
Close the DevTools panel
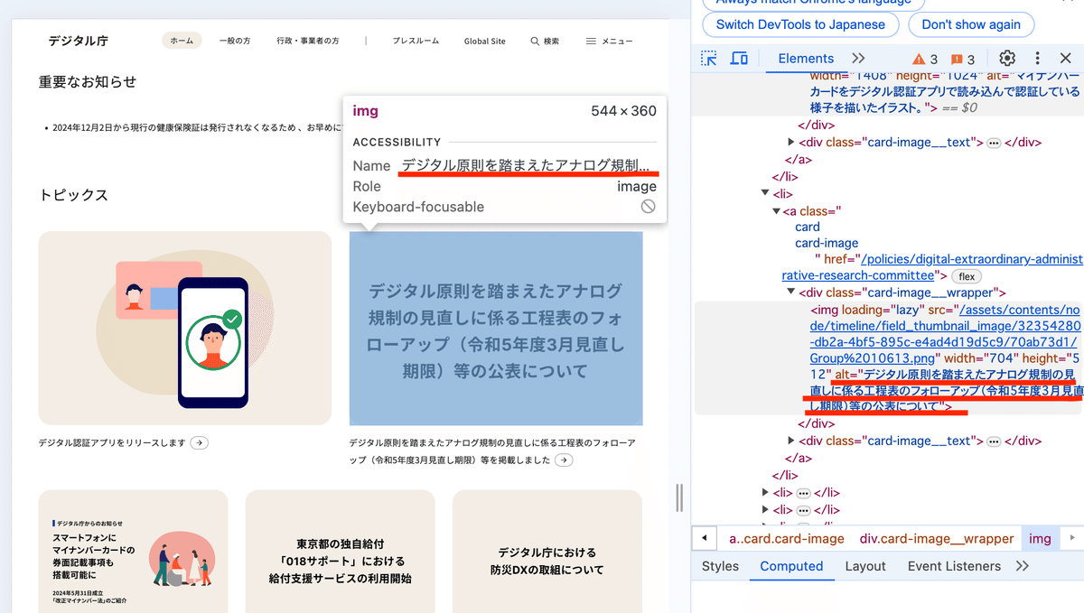click(1066, 59)
